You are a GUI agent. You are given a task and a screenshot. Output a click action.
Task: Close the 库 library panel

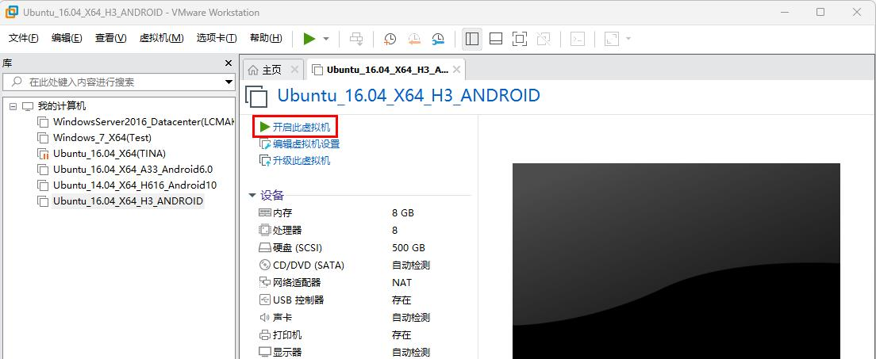coord(228,63)
